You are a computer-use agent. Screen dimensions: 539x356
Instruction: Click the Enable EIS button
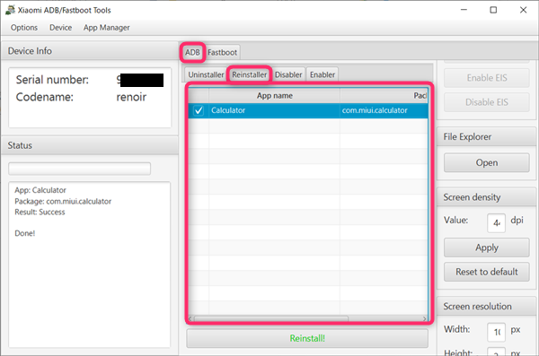486,78
